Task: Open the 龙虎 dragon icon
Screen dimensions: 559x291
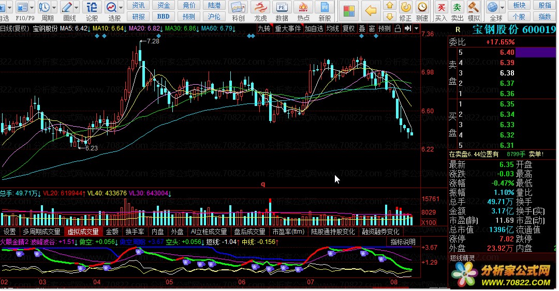Action: click(260, 7)
